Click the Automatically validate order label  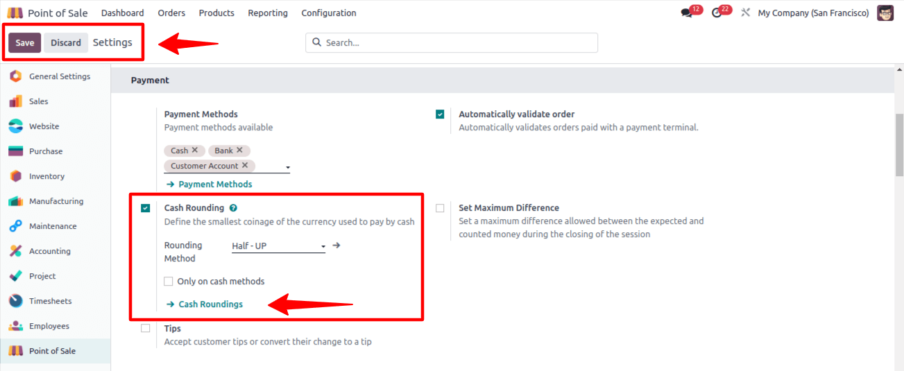[x=517, y=114]
